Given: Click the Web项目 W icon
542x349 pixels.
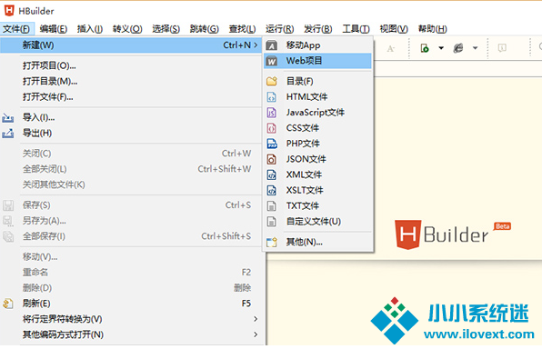Looking at the screenshot, I should click(x=272, y=61).
